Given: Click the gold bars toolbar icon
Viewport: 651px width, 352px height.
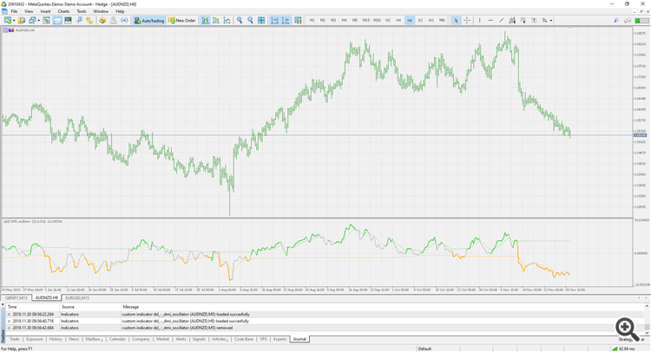Looking at the screenshot, I should point(102,20).
